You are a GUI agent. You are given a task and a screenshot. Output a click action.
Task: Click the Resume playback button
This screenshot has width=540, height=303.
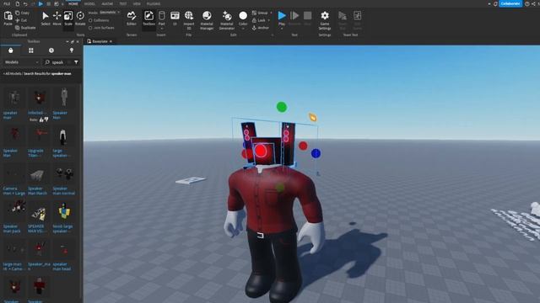pos(294,19)
